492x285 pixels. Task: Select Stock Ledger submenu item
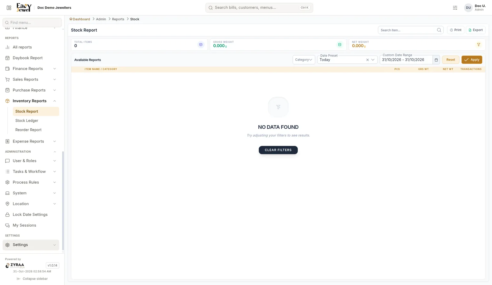click(36, 121)
